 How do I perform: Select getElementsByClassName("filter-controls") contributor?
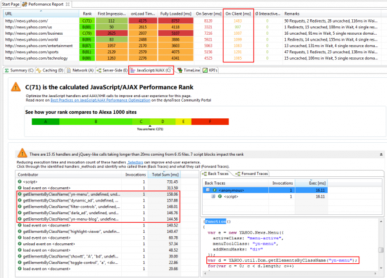98,207
